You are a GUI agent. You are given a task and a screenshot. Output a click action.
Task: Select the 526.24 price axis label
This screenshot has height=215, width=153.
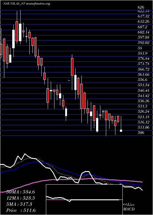point(144,111)
